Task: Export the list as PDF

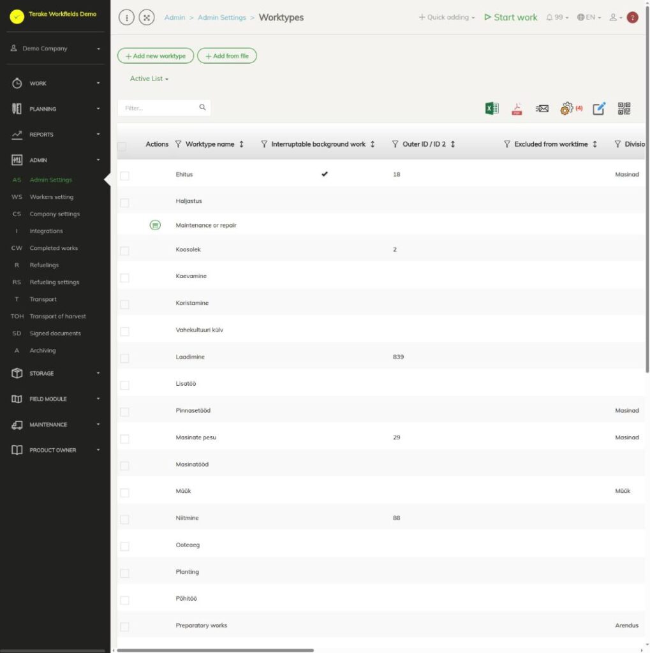Action: click(517, 108)
